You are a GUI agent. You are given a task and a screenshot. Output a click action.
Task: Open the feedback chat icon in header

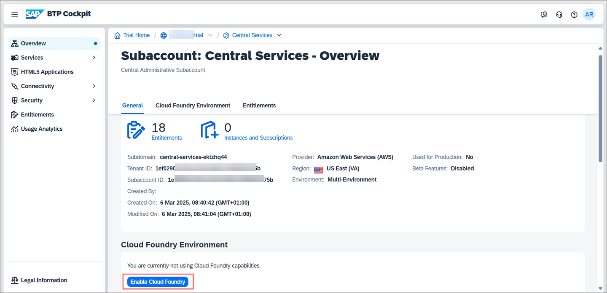pos(544,15)
